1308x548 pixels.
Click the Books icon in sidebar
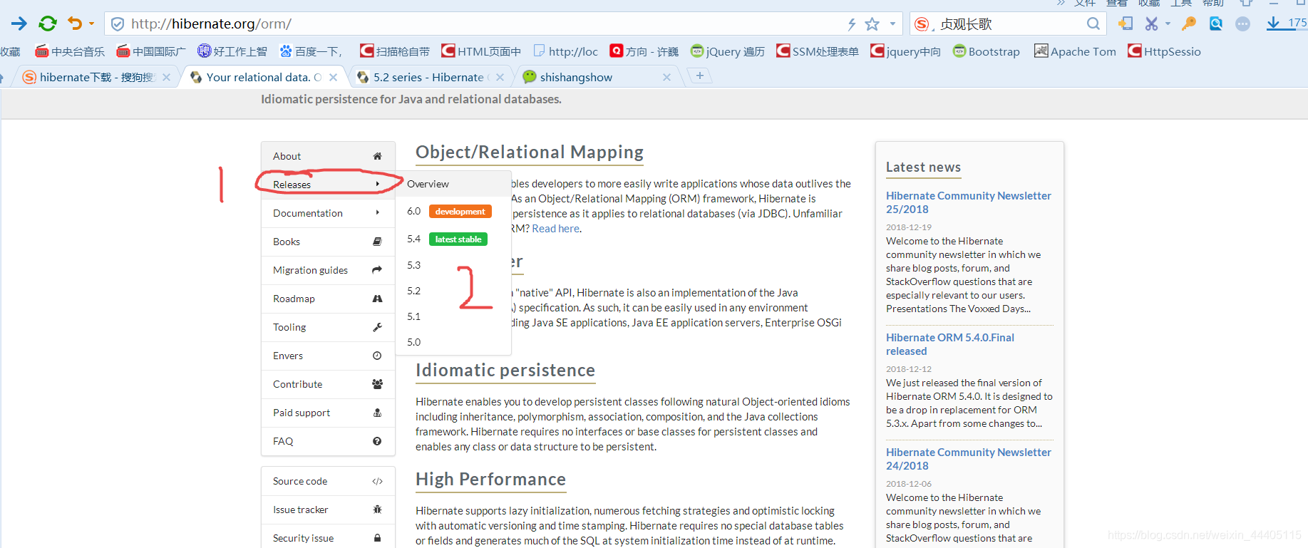pos(377,242)
